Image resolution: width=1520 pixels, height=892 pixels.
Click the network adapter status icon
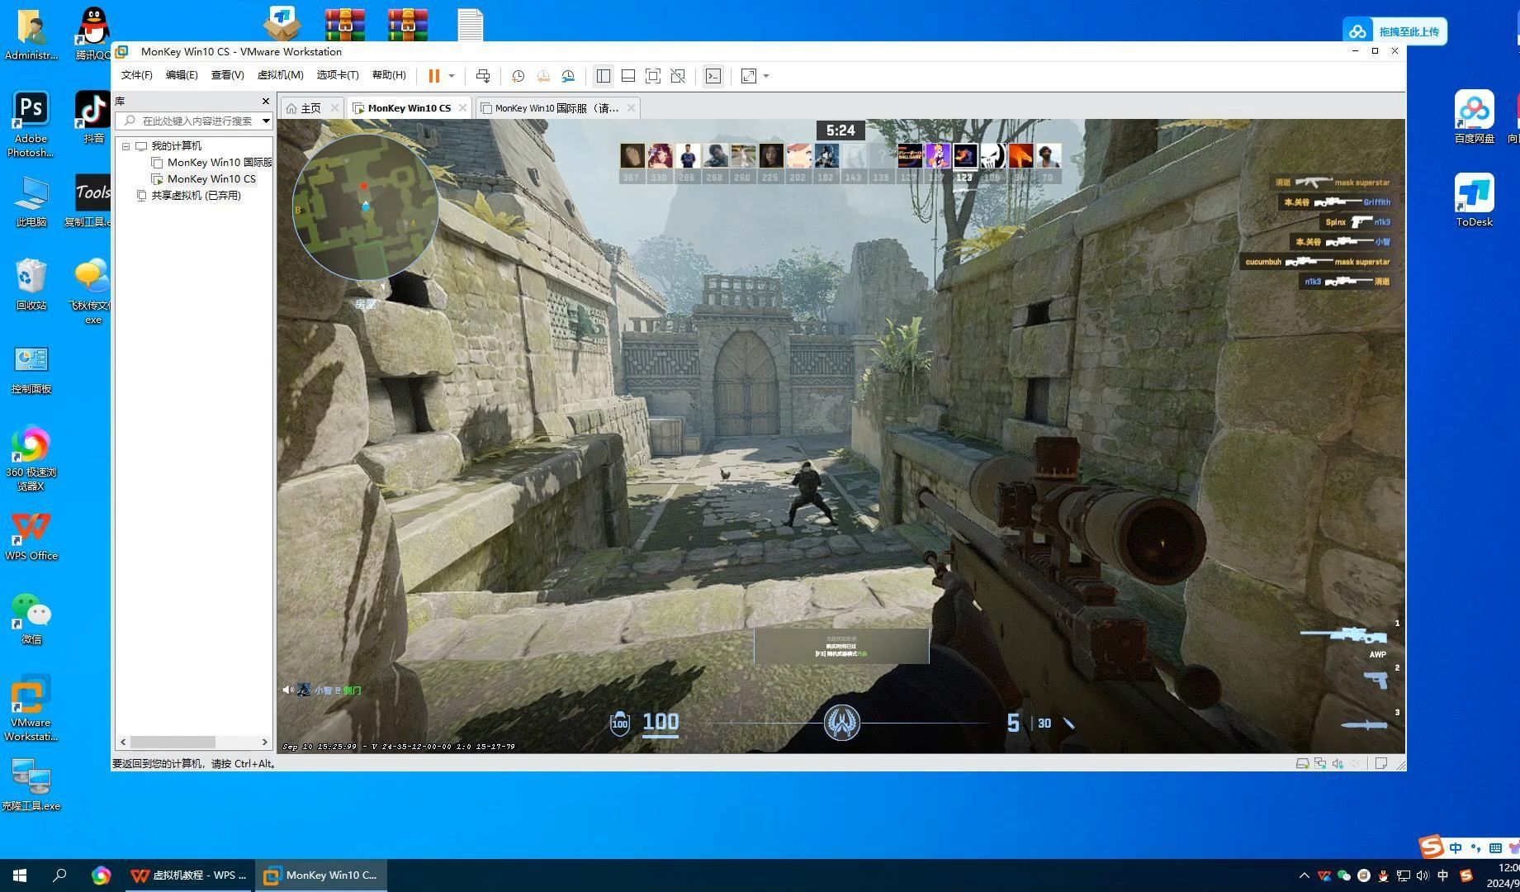point(1320,764)
